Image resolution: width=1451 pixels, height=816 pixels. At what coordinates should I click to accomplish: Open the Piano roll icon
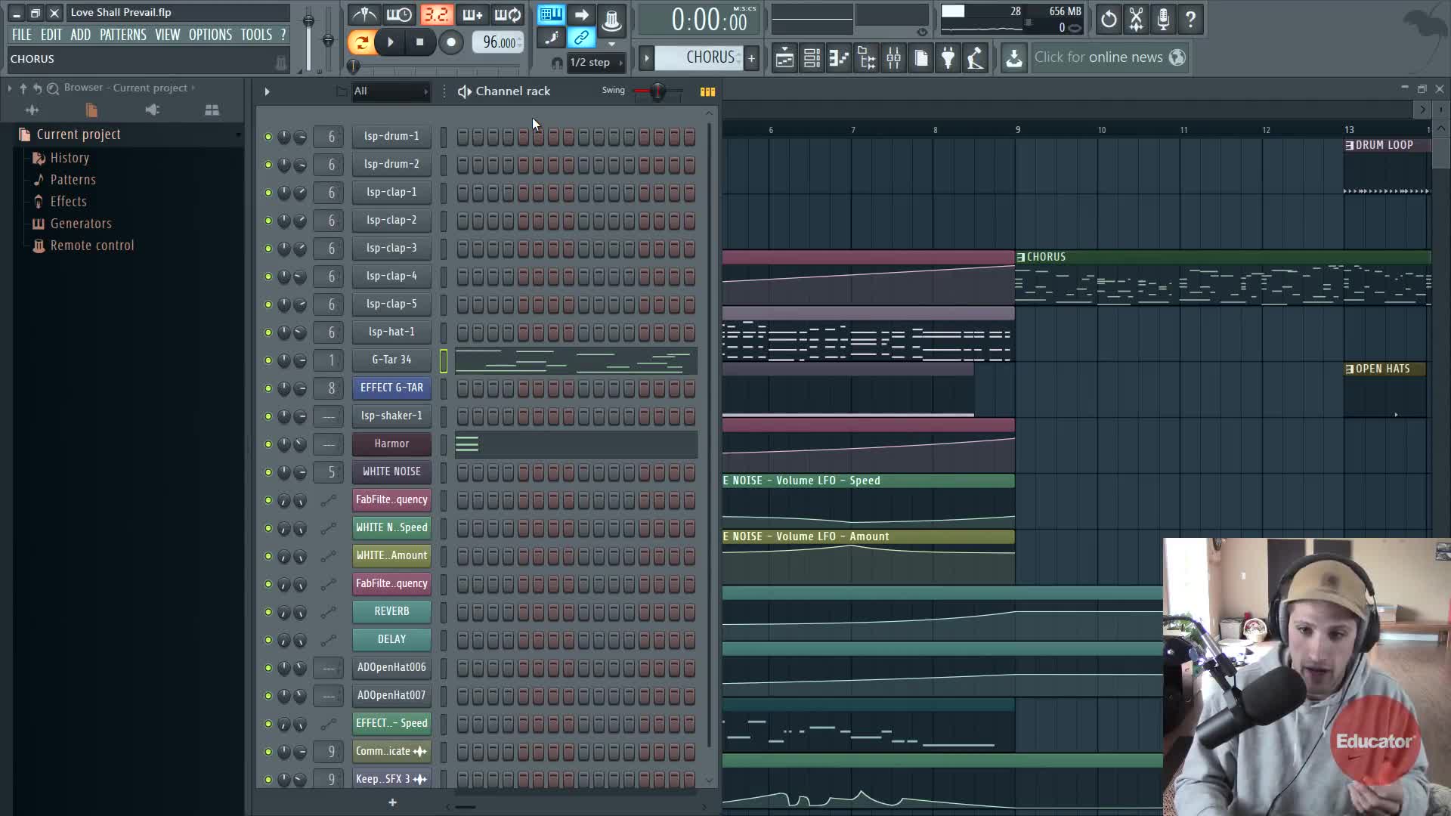(839, 58)
